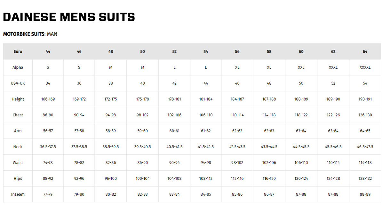Click the Height row label
384x219 pixels.
pos(18,99)
